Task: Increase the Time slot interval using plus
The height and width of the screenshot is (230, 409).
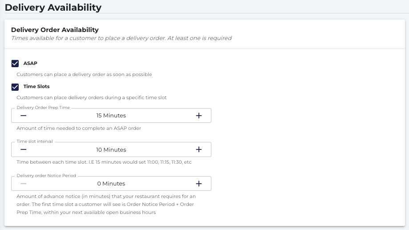Action: 199,149
